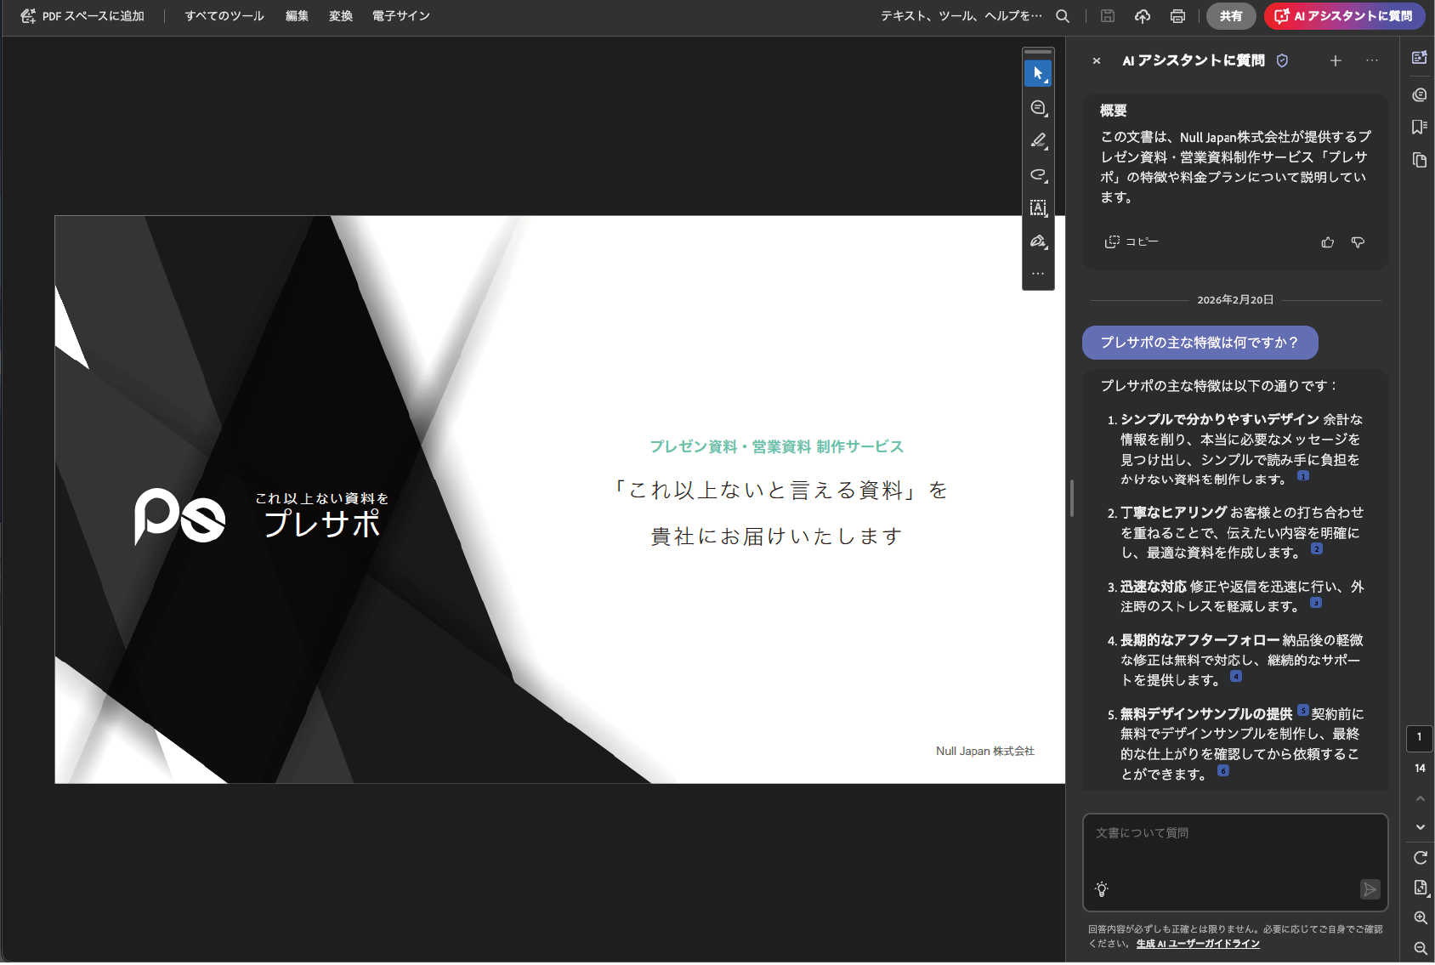This screenshot has width=1435, height=965.
Task: Toggle the AI Assistant privacy shield info
Action: tap(1283, 60)
